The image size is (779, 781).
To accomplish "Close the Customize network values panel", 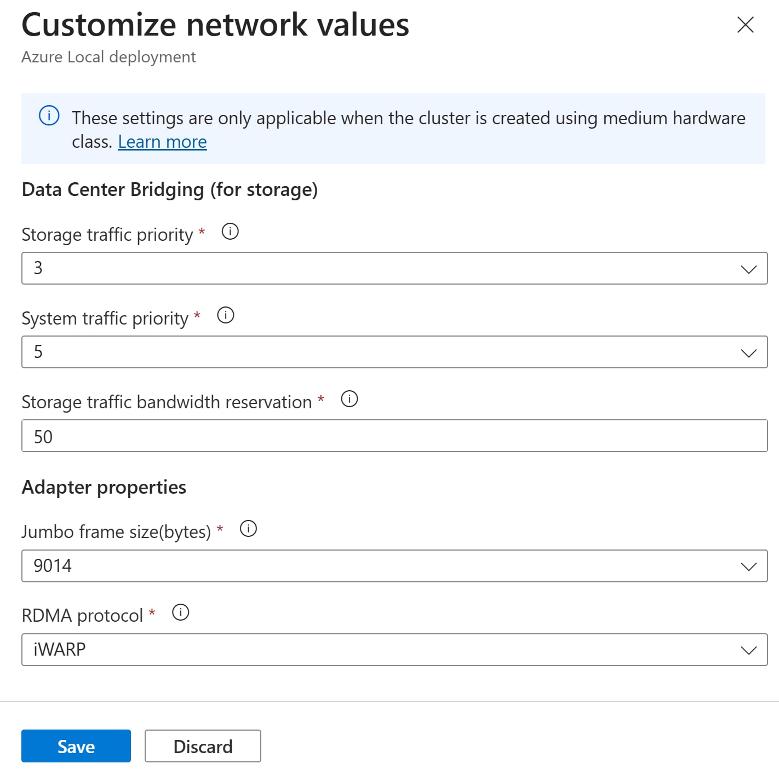I will pyautogui.click(x=745, y=25).
